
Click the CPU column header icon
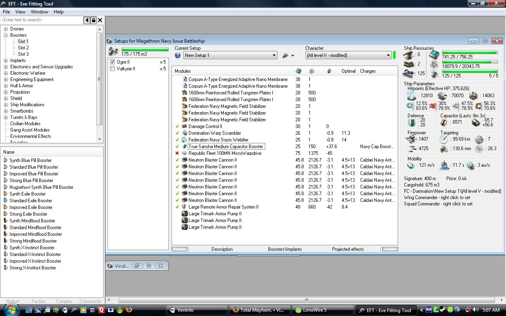[298, 71]
